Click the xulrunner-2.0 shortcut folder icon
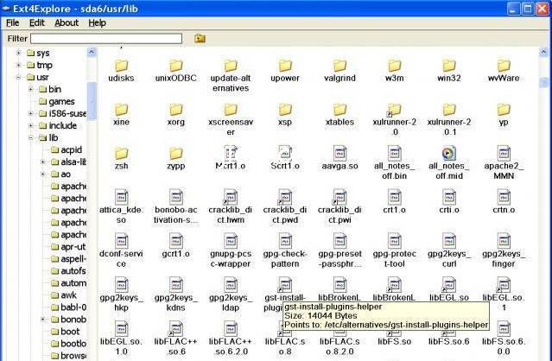Viewport: 552px width, 361px height. click(394, 110)
